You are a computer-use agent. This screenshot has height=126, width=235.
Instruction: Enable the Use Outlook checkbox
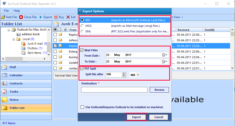(x=82, y=107)
